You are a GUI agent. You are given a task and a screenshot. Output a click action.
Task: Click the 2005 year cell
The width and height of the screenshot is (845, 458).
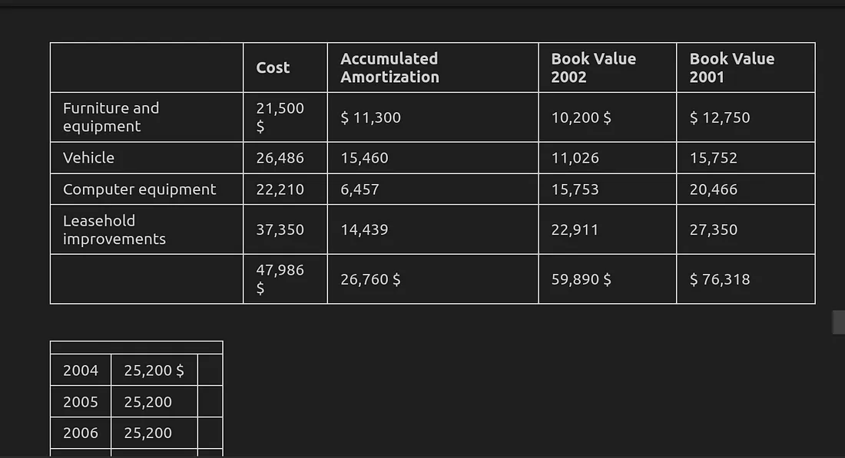81,401
